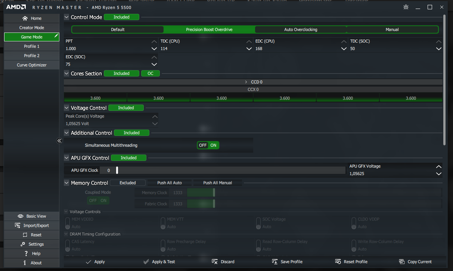Raise APU GFX Voltage with up arrow
Image resolution: width=453 pixels, height=271 pixels.
(x=439, y=166)
